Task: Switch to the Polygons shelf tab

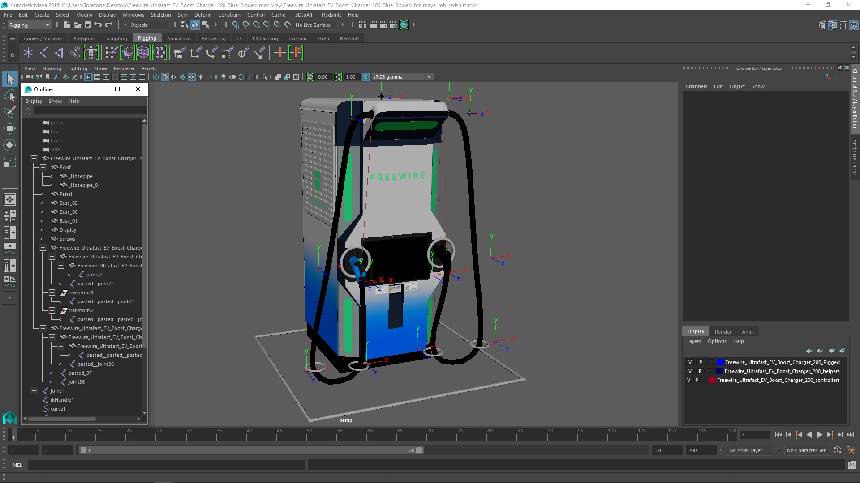Action: click(x=84, y=38)
